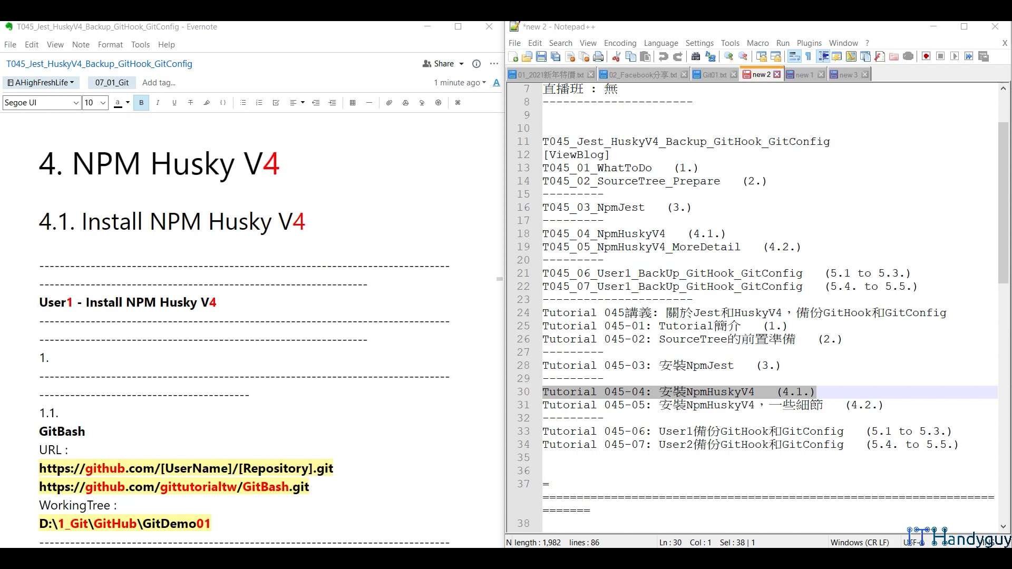
Task: Click the Print icon in Notepad++ toolbar
Action: click(x=598, y=56)
